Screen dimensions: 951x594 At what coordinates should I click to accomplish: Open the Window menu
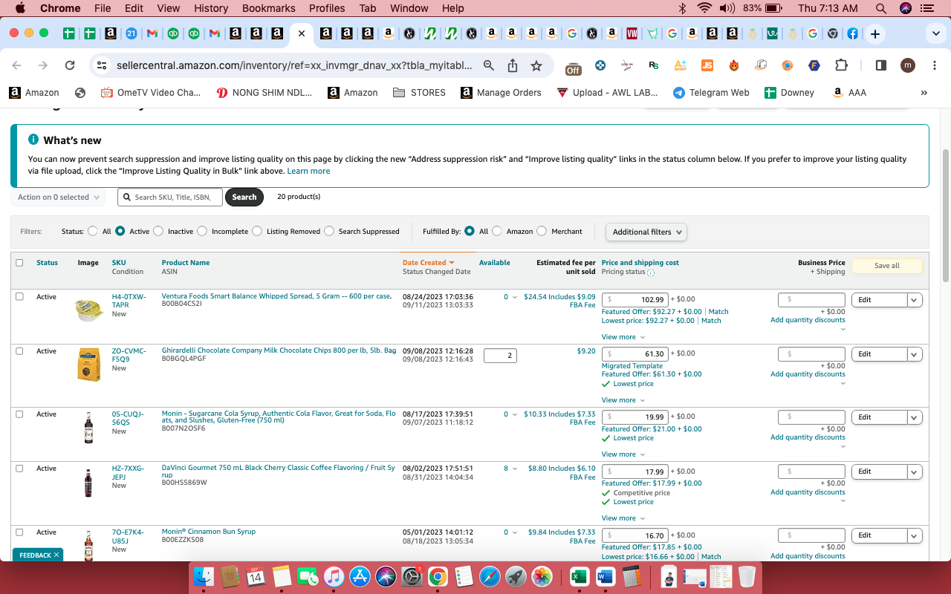point(409,8)
